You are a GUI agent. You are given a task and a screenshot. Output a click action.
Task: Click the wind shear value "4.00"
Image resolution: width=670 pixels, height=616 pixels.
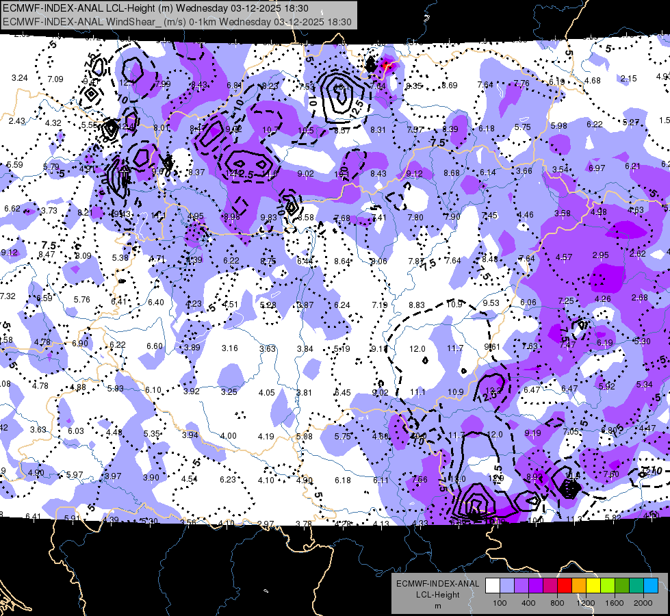coord(228,435)
